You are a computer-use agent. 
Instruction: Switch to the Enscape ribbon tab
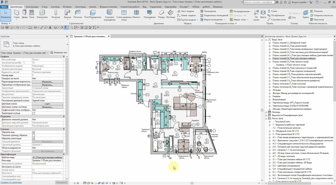point(185,6)
